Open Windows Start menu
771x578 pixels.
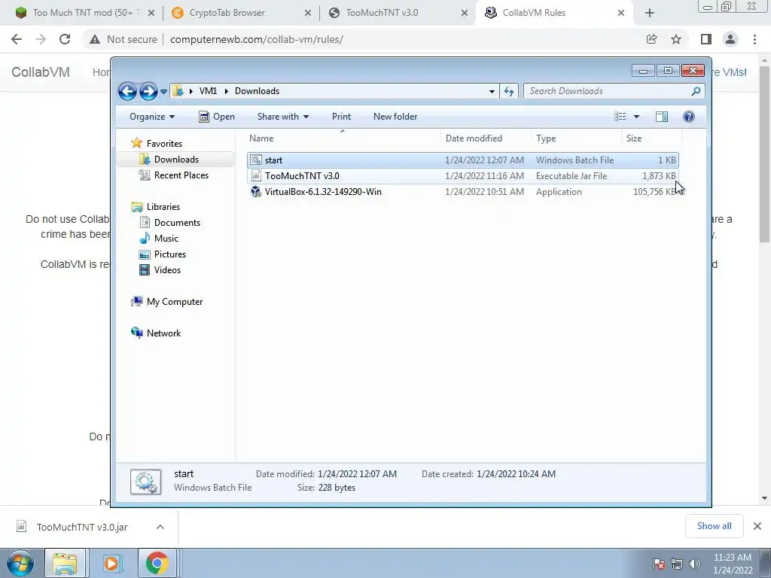(20, 563)
